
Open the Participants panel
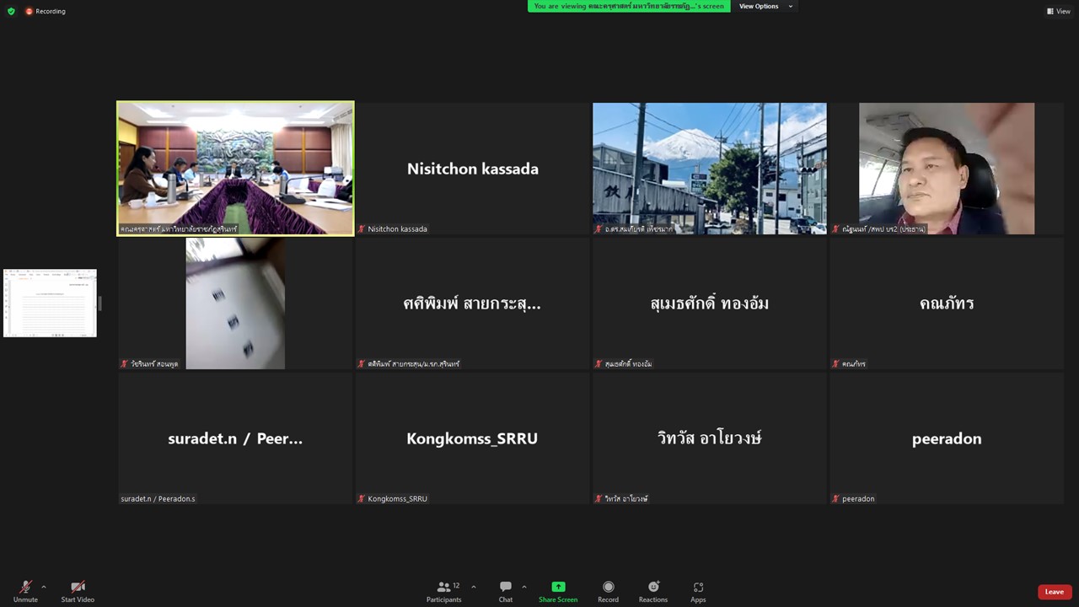[x=443, y=591]
